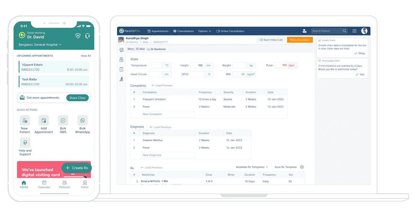Open the Appointments section in top navbar

[158, 31]
